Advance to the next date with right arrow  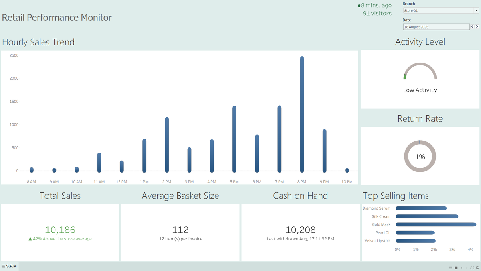click(477, 26)
